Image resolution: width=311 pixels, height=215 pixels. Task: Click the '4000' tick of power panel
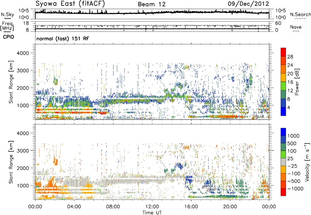click(x=23, y=53)
